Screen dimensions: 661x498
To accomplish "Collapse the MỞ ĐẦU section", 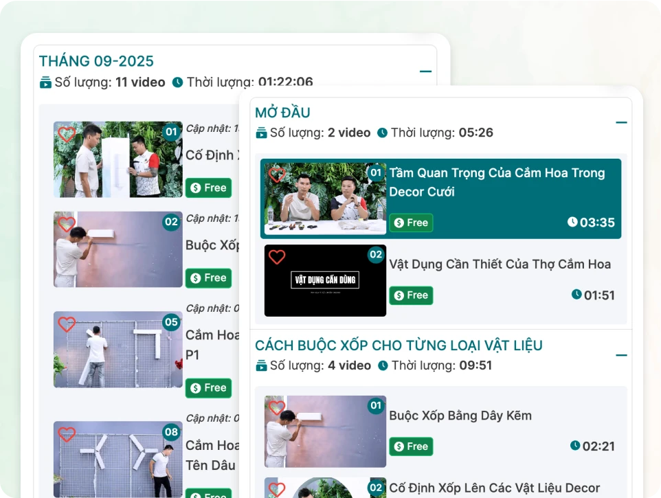I will [x=621, y=123].
